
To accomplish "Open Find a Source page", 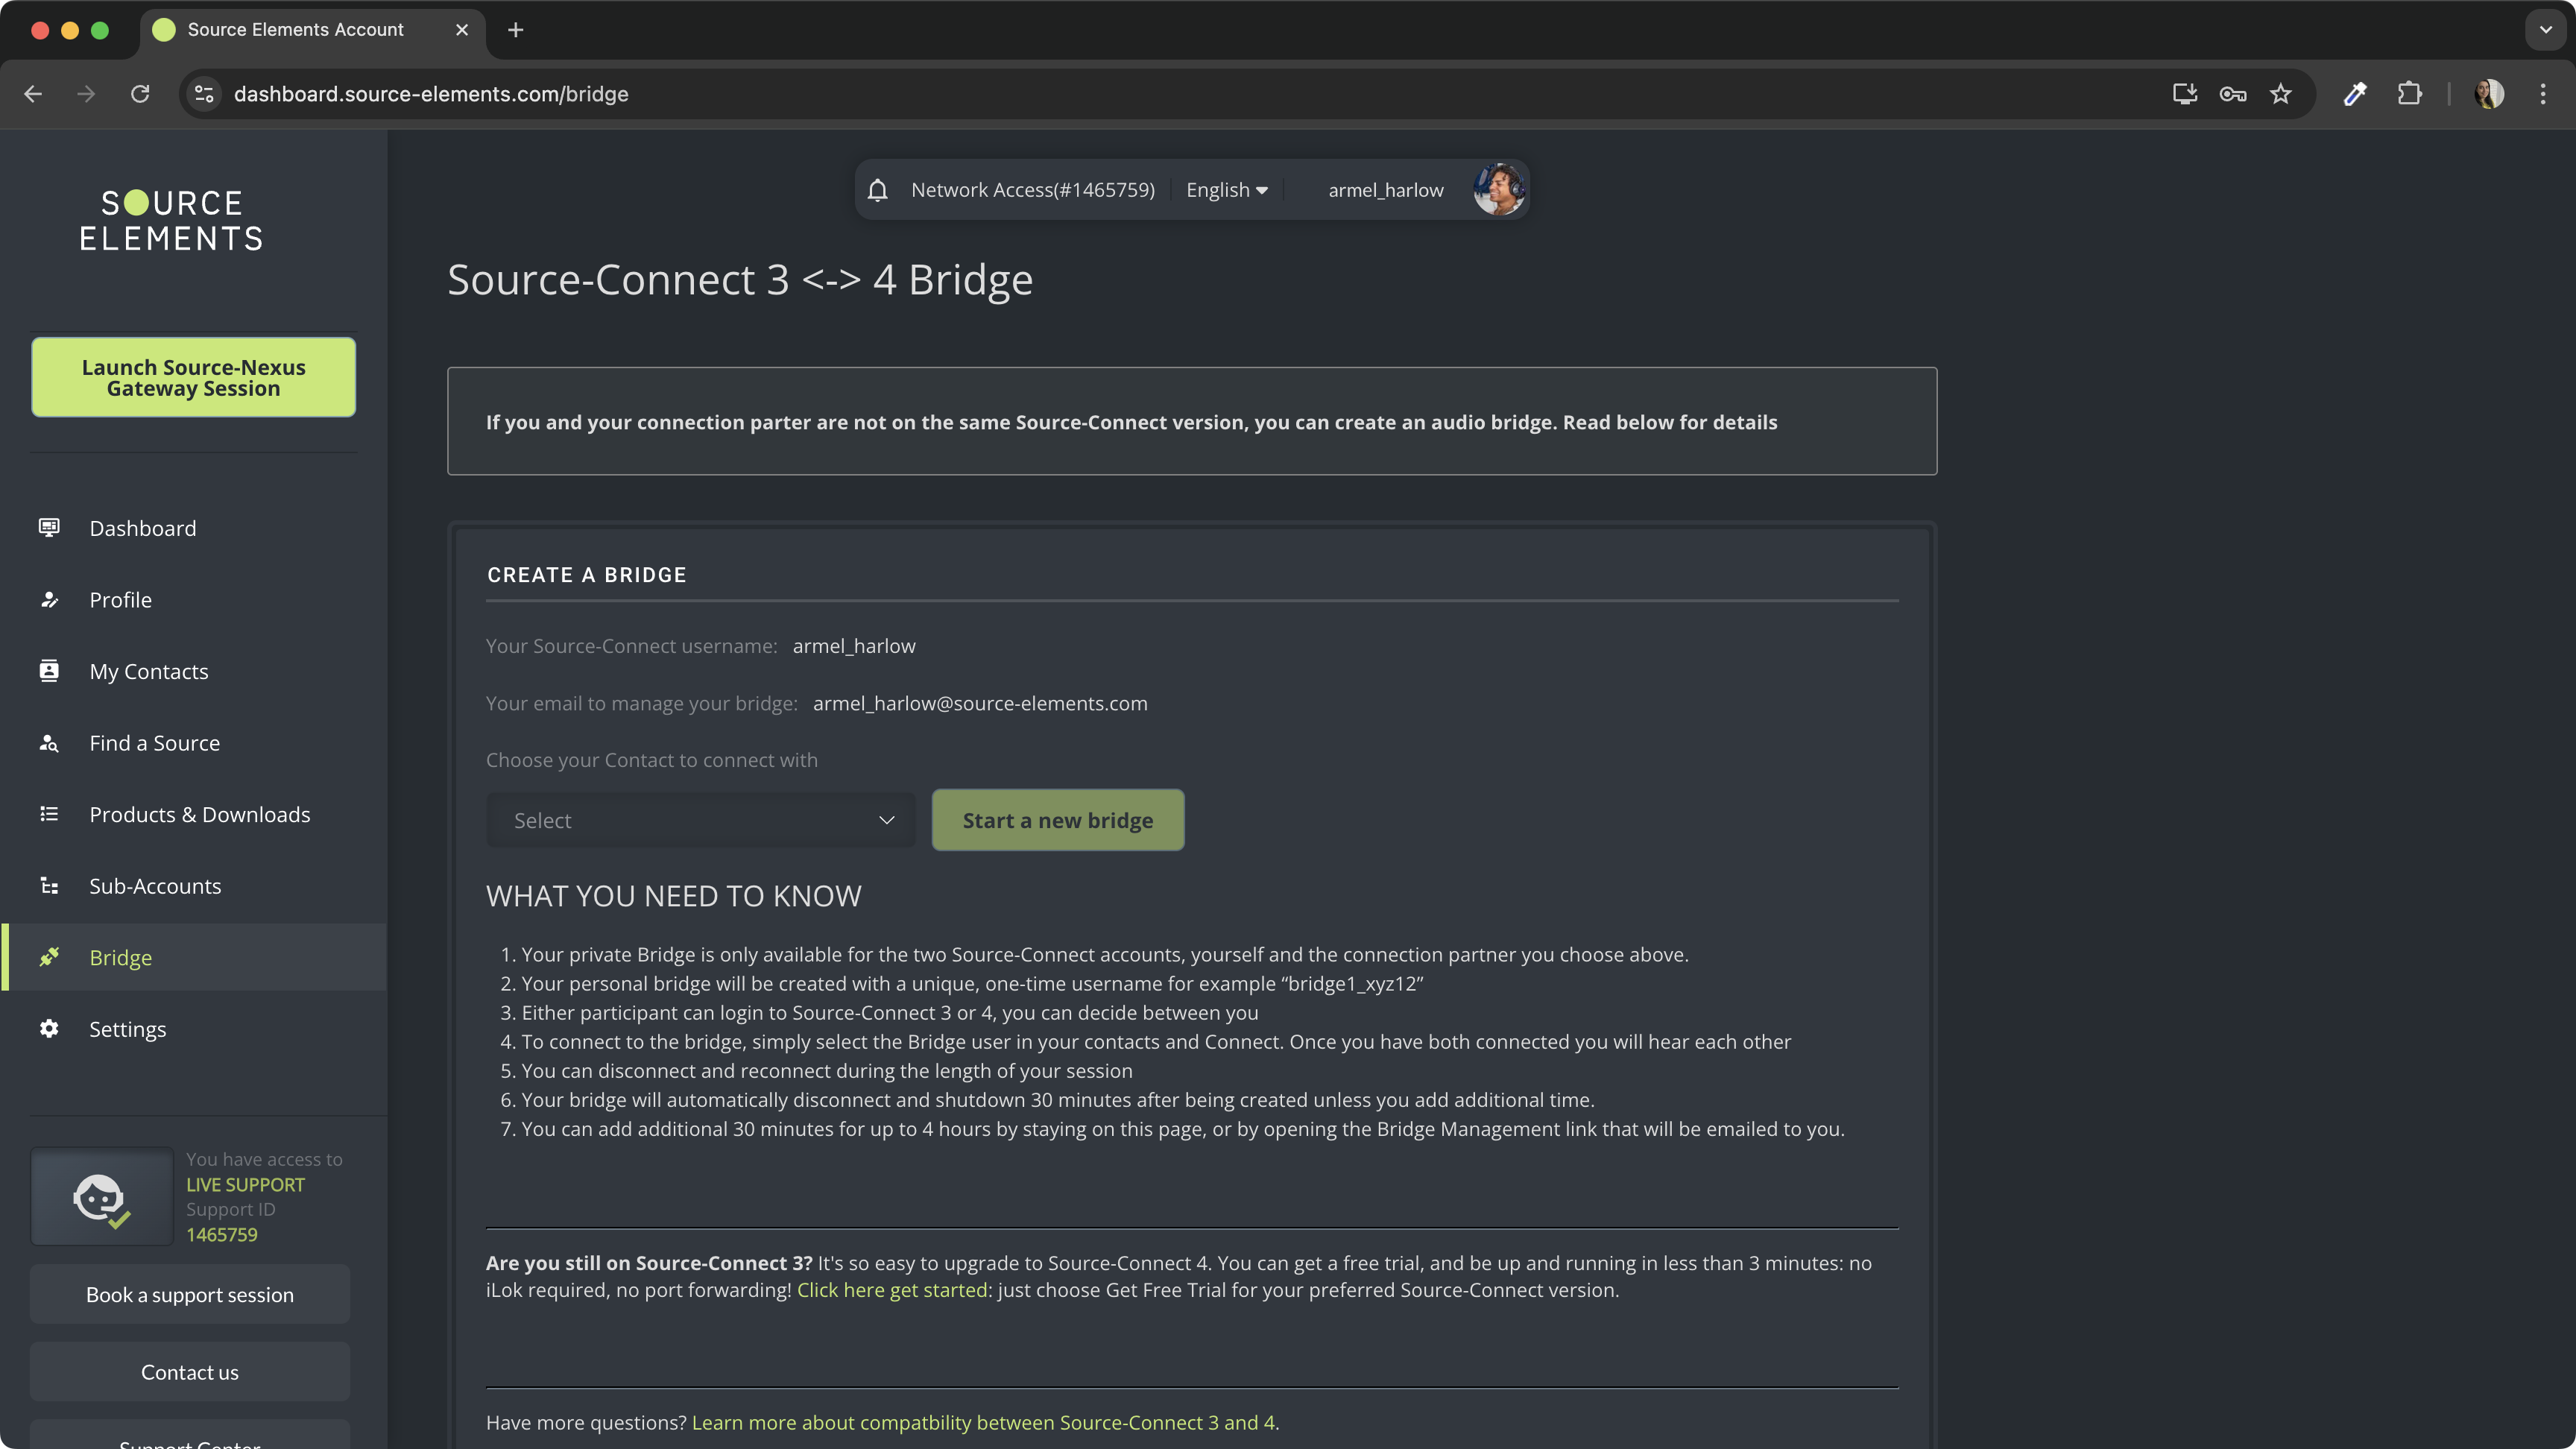I will point(154,743).
